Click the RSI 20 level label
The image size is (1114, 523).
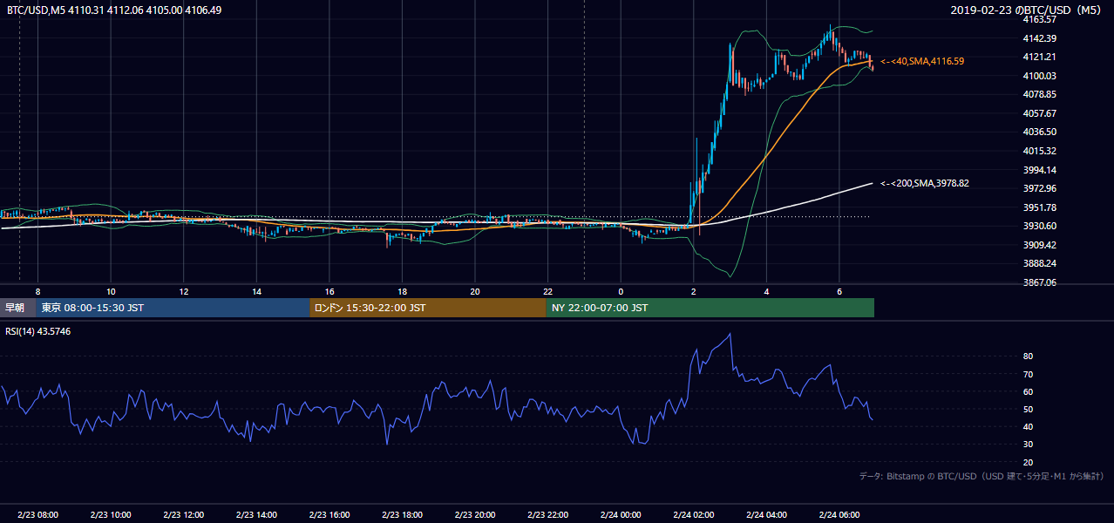click(1028, 462)
